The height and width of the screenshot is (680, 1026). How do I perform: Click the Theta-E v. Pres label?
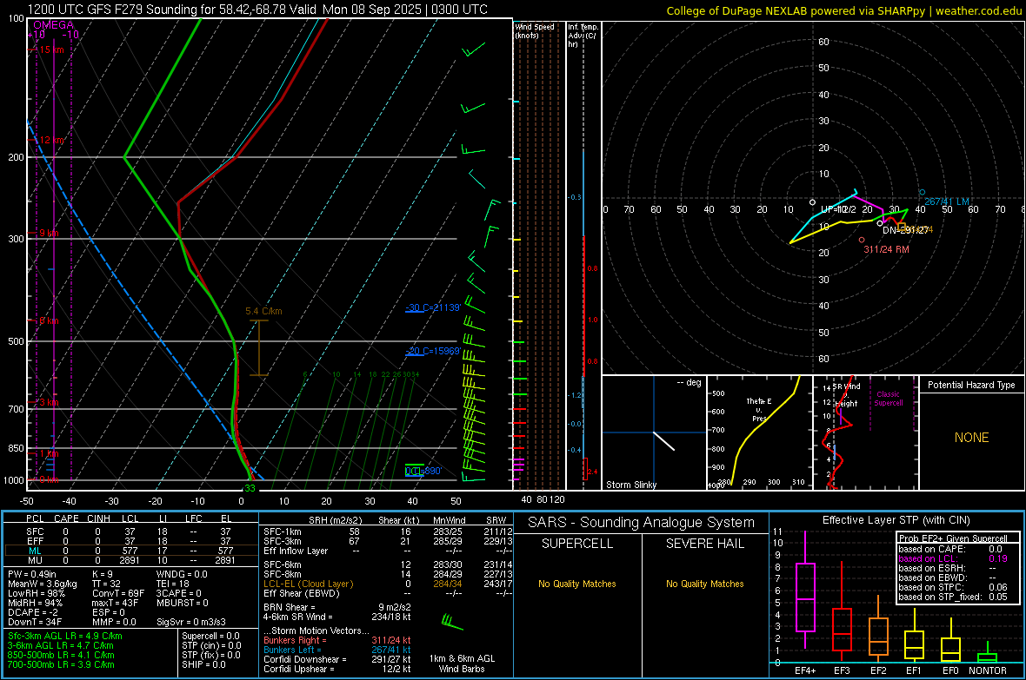pos(759,409)
